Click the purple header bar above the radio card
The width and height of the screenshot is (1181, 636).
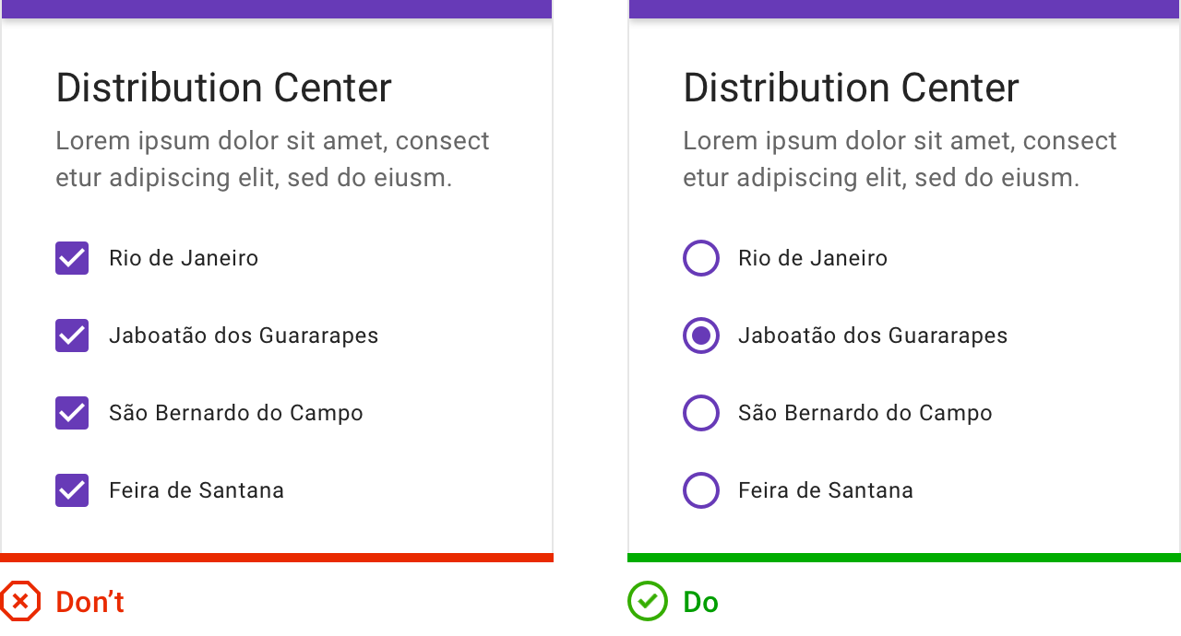[904, 8]
